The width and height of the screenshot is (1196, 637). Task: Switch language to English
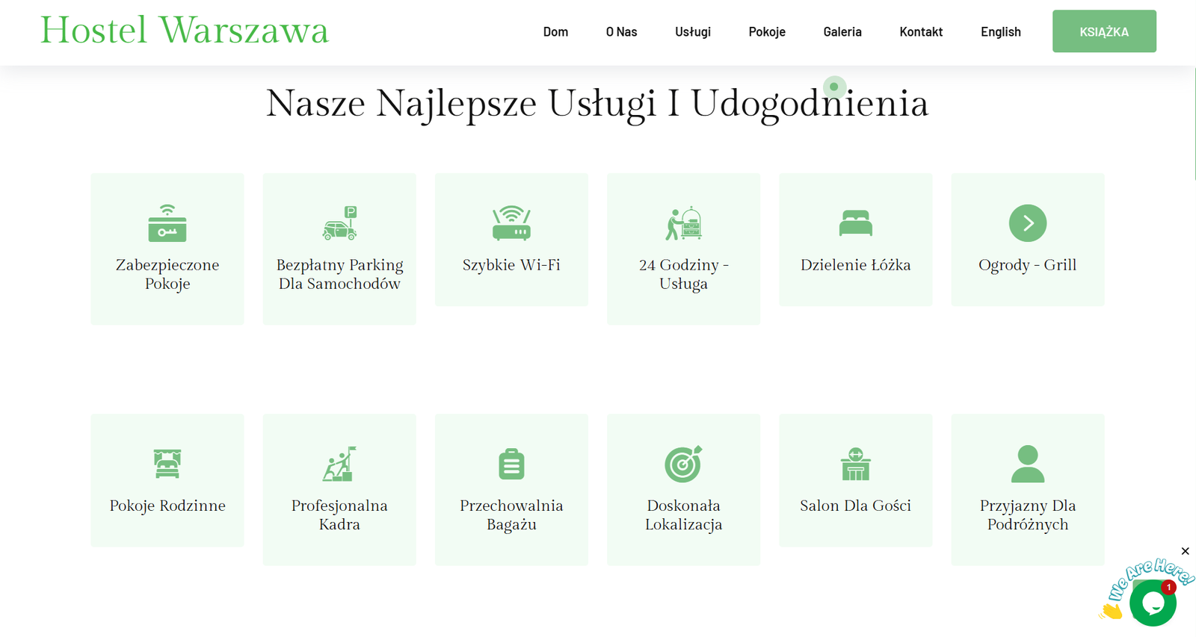[1000, 31]
